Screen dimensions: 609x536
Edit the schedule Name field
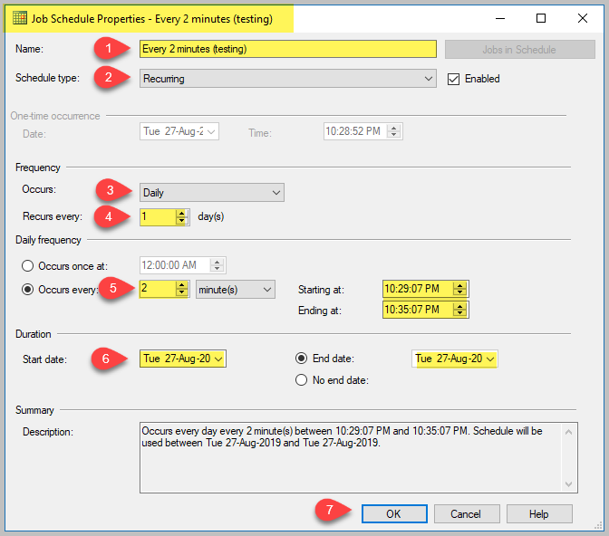(288, 49)
